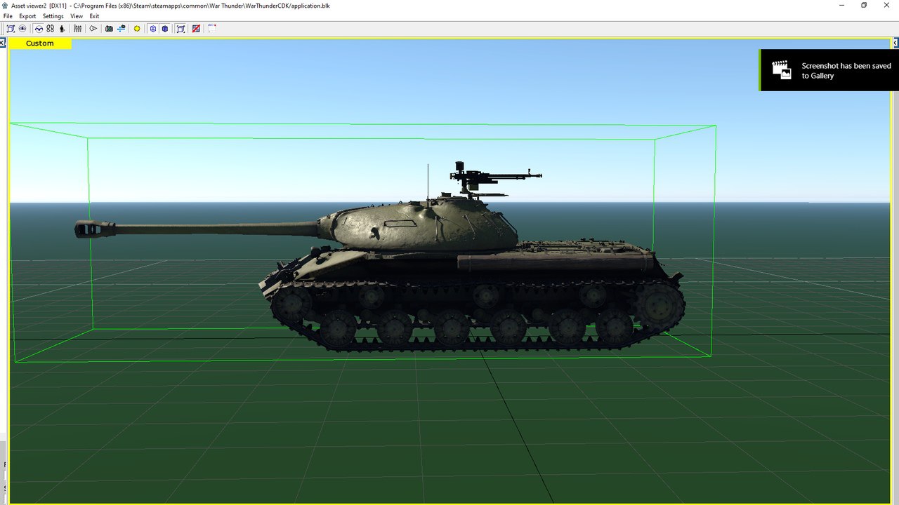Click the footprints walk mode icon
The height and width of the screenshot is (505, 899).
[x=50, y=29]
